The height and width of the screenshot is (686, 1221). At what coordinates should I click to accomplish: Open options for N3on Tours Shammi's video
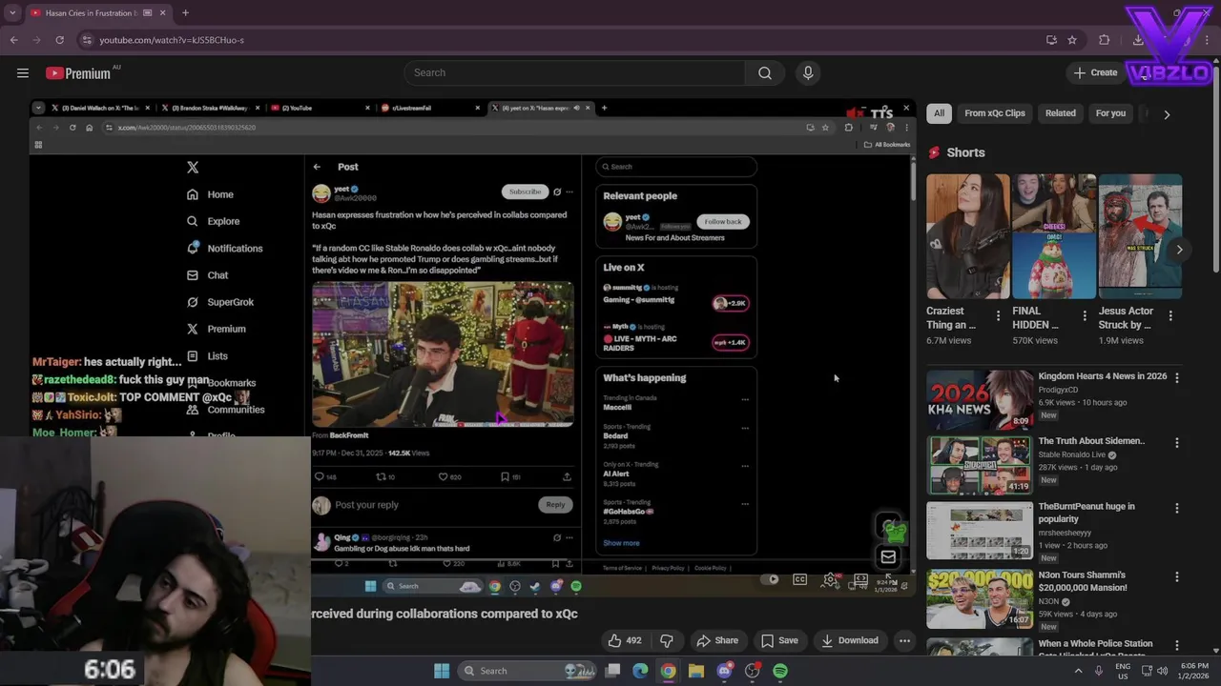1176,576
